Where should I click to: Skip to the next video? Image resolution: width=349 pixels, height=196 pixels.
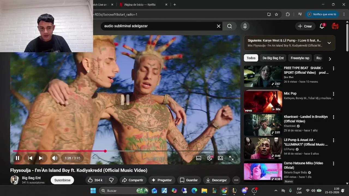click(x=41, y=158)
